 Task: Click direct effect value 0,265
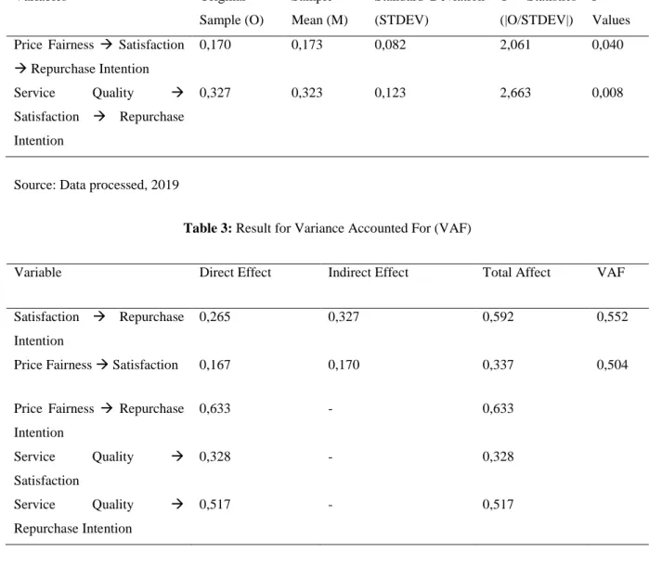coord(214,317)
